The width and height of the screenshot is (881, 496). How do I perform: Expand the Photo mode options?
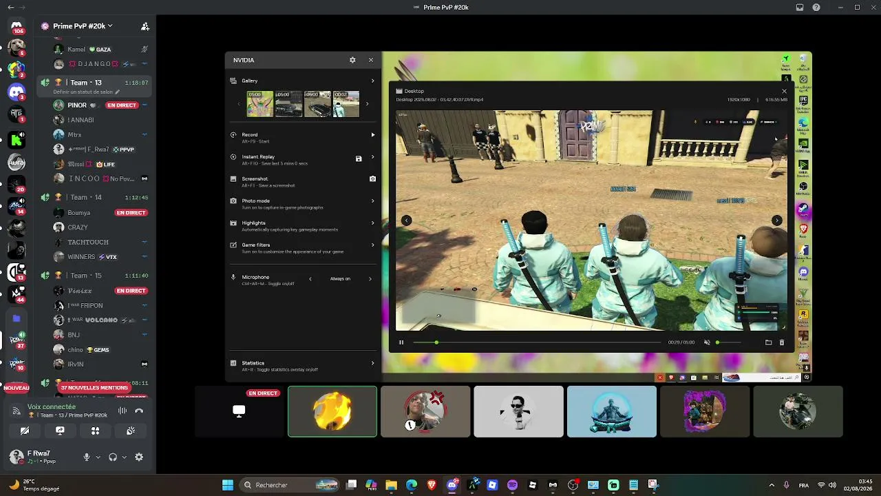coord(373,201)
